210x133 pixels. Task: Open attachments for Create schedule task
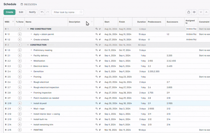click(100, 40)
